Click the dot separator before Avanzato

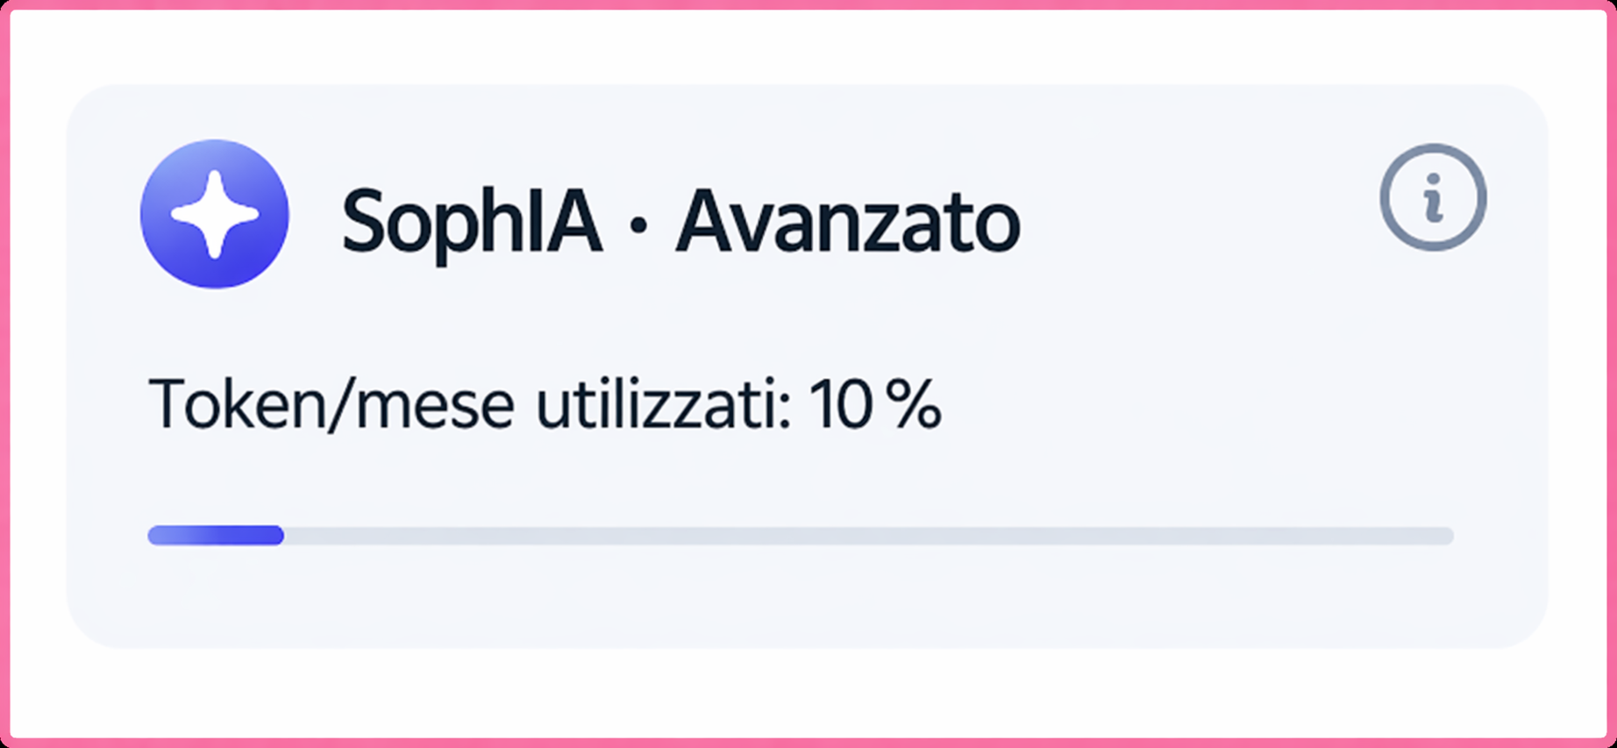point(638,226)
